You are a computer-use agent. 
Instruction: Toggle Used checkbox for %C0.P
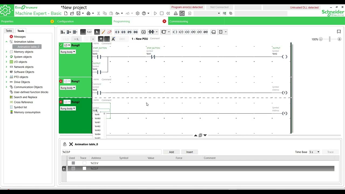pos(73,168)
